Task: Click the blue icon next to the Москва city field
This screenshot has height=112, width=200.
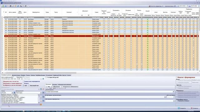Action: [x=14, y=93]
